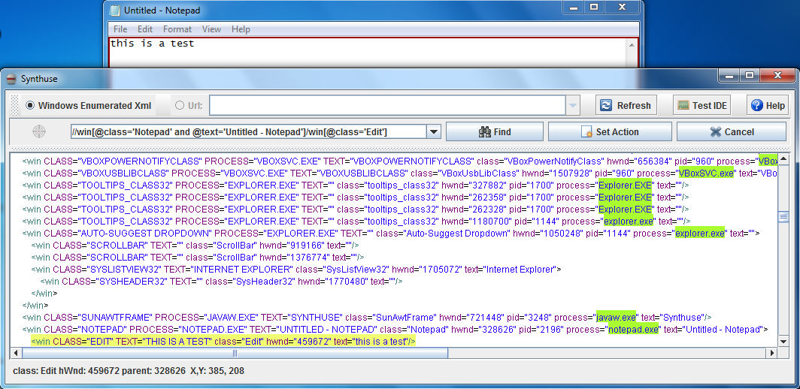800x389 pixels.
Task: Open the Notepad File menu
Action: 120,29
